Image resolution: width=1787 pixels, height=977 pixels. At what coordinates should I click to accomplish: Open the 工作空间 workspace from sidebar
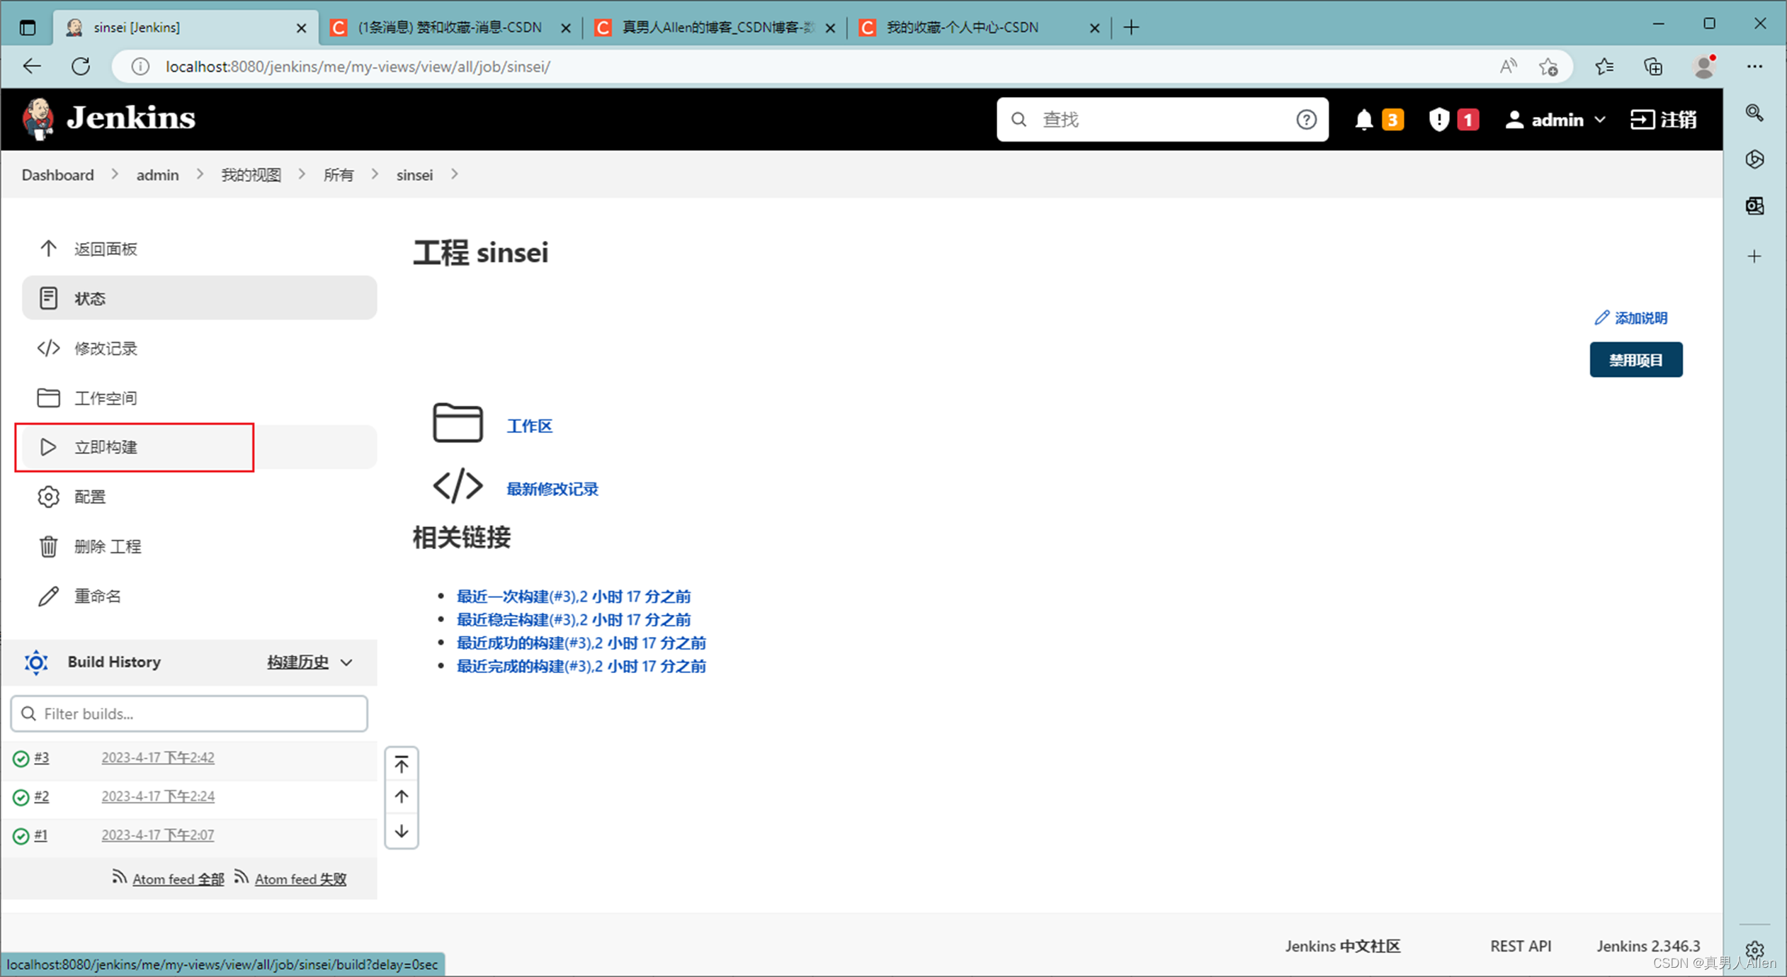click(x=105, y=397)
